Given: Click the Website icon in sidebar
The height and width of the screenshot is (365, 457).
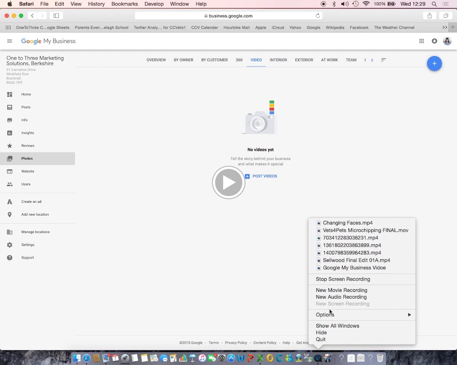Looking at the screenshot, I should pyautogui.click(x=10, y=171).
